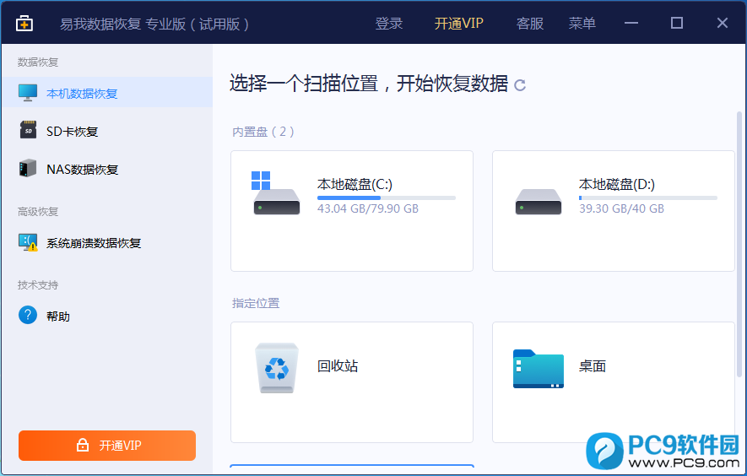Click the vertical scrollbar on right
This screenshot has height=476, width=747.
(x=739, y=244)
